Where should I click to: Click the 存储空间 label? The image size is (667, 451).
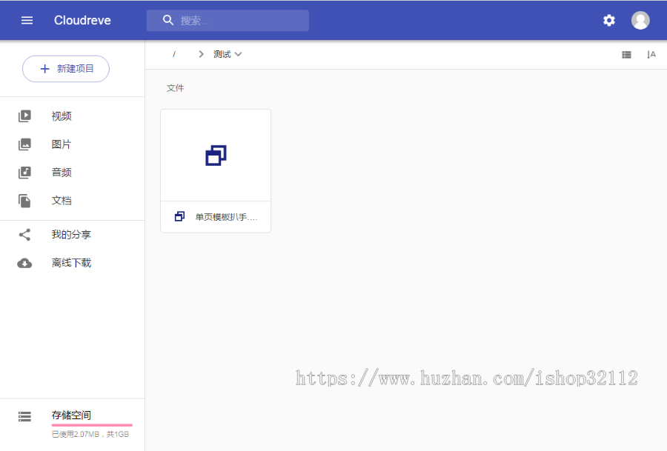(x=71, y=415)
